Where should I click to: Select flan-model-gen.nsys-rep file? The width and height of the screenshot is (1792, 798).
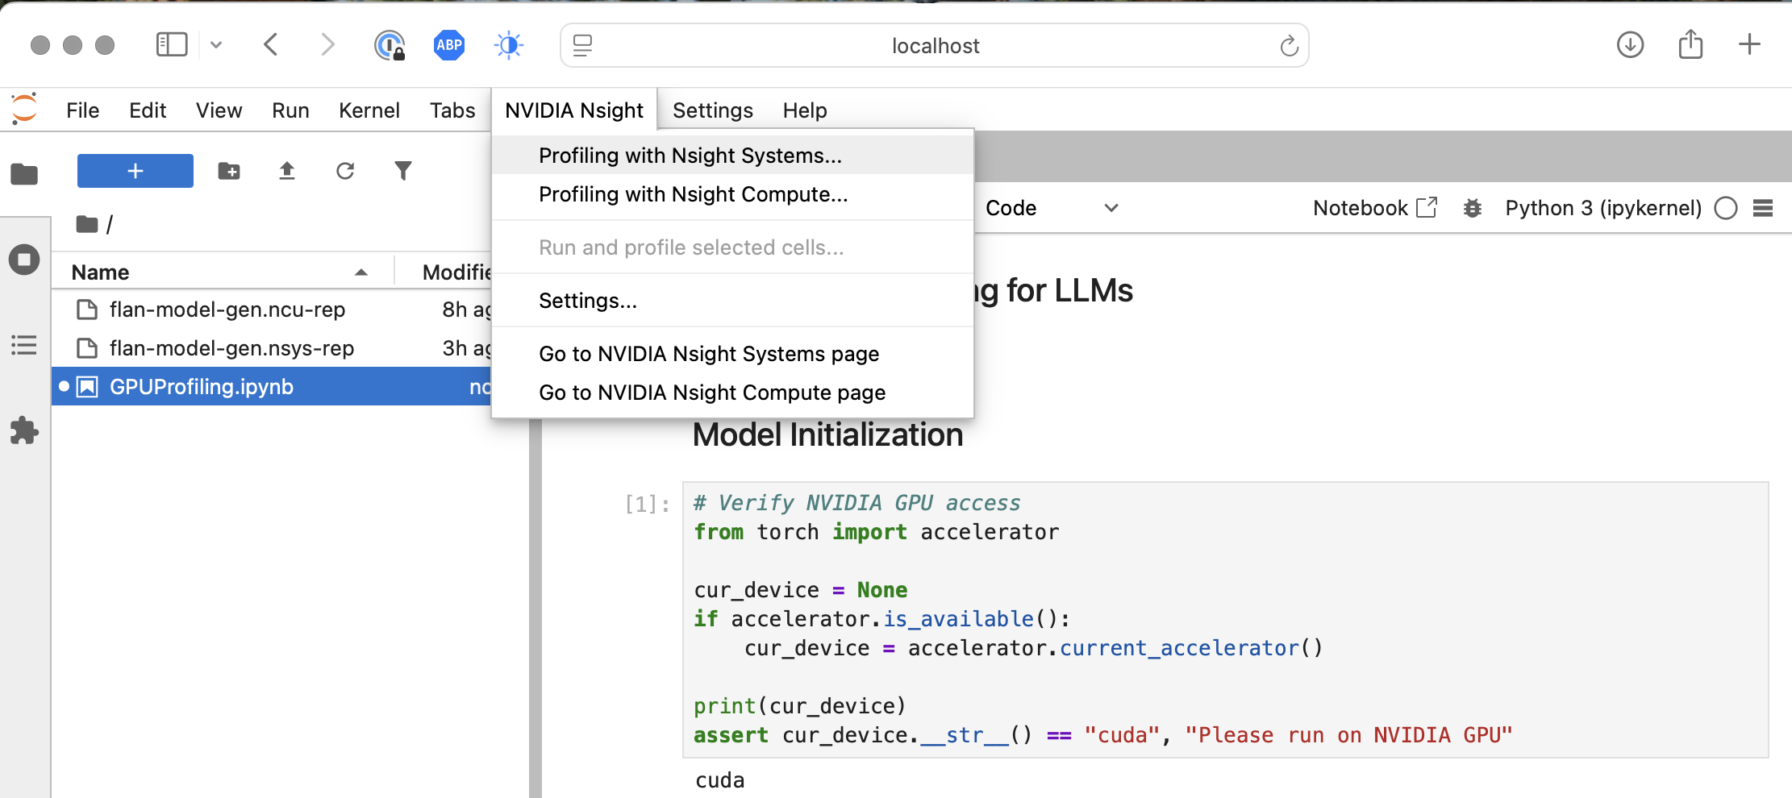point(273,348)
